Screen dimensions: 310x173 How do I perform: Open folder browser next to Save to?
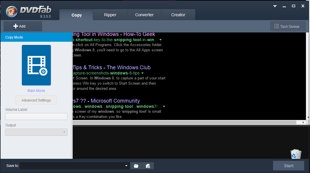pyautogui.click(x=136, y=166)
